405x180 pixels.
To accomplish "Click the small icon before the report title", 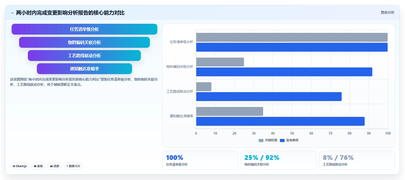I will (x=12, y=13).
